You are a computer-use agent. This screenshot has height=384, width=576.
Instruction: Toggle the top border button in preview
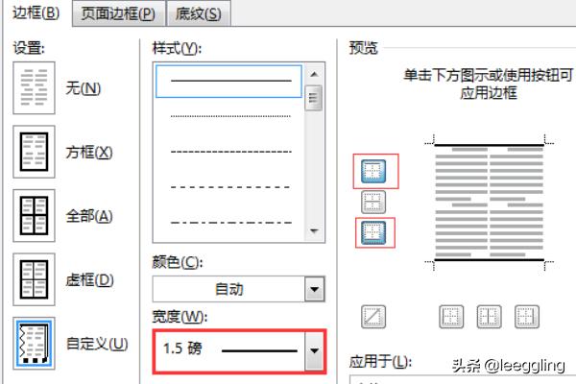click(373, 171)
